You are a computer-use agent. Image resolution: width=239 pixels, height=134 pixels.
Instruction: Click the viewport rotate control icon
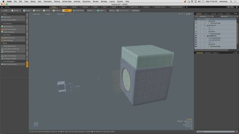pyautogui.click(x=182, y=14)
